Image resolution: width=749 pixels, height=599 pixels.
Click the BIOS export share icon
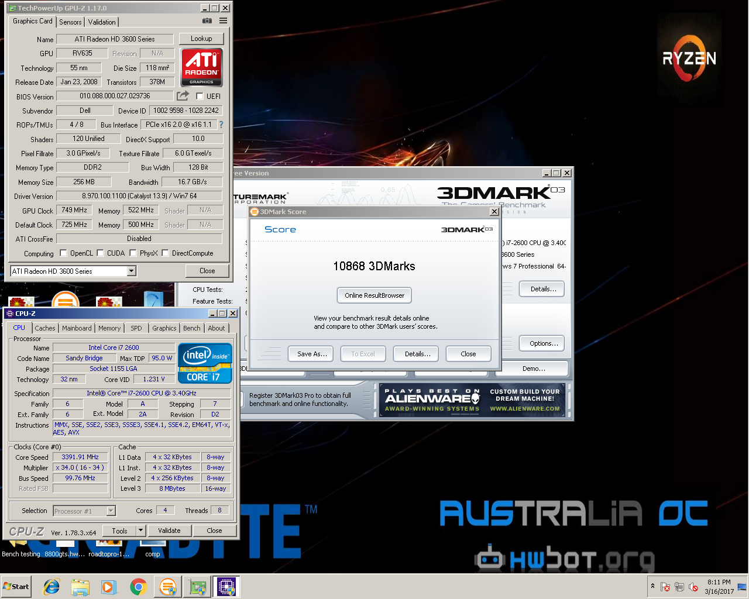coord(183,96)
